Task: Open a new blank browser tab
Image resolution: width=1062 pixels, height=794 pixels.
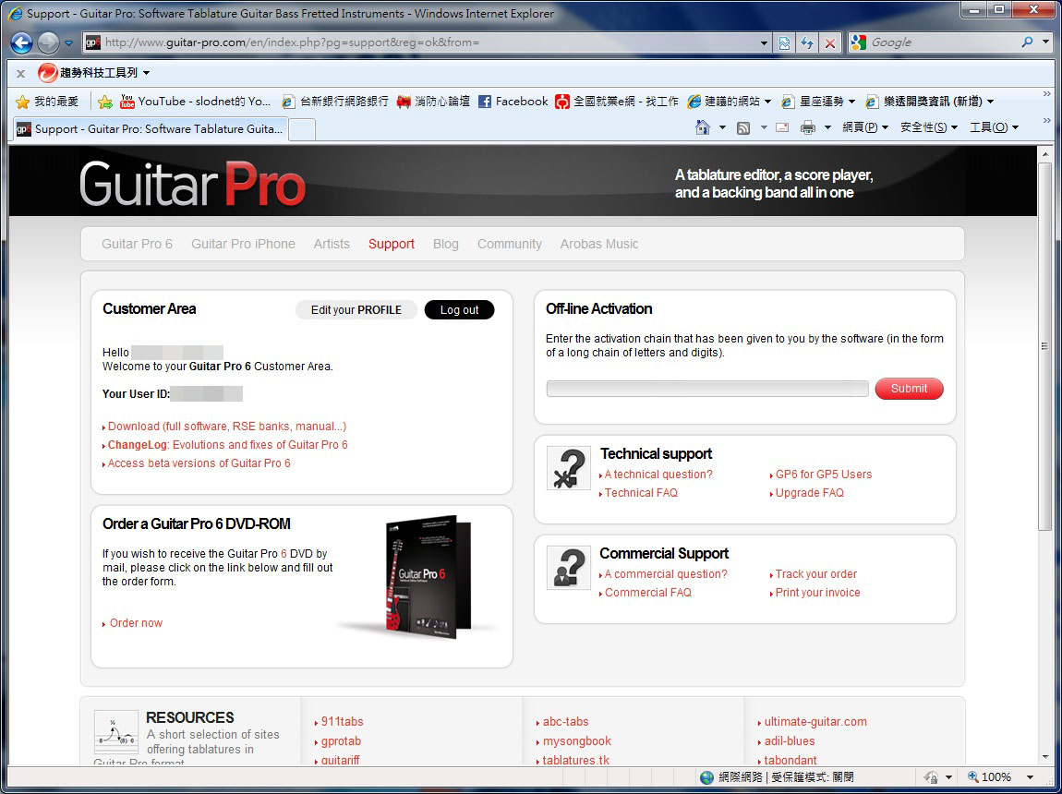Action: coord(302,129)
